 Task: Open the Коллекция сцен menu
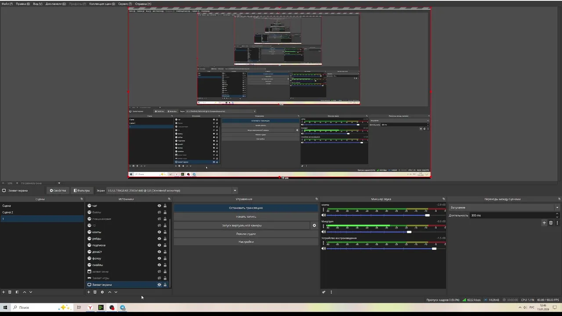[102, 4]
